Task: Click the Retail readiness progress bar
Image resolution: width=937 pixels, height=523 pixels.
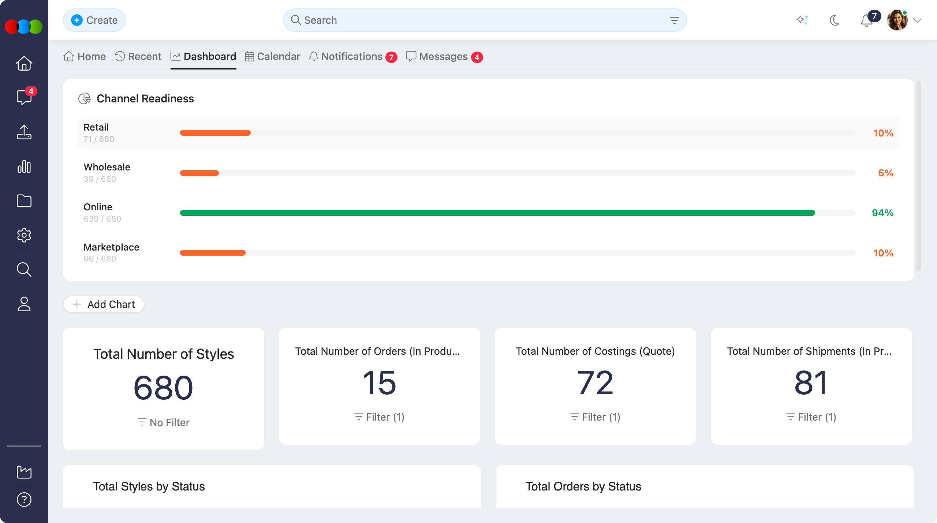Action: point(518,133)
